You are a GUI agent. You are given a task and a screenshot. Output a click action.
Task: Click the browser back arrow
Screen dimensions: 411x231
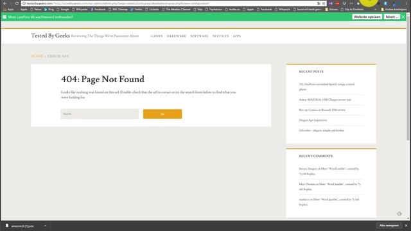point(5,3)
